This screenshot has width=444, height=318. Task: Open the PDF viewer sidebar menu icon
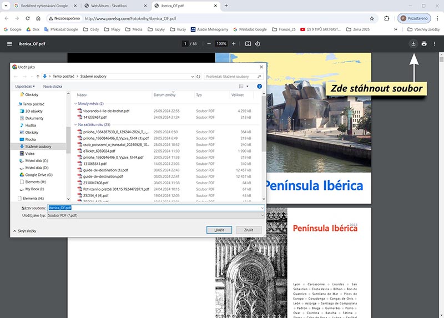coord(9,44)
